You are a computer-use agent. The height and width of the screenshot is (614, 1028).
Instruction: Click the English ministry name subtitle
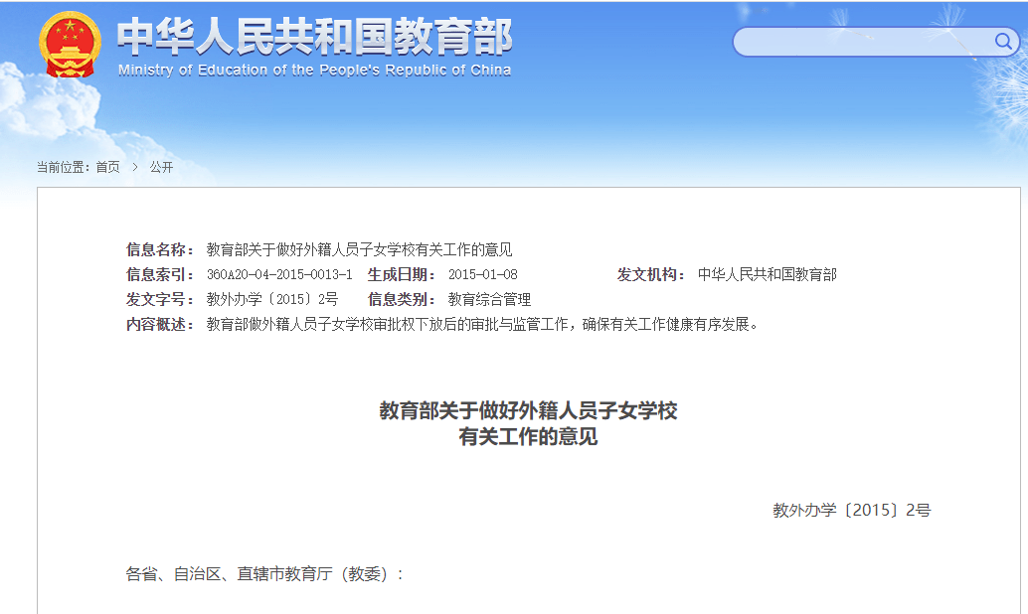pyautogui.click(x=313, y=70)
